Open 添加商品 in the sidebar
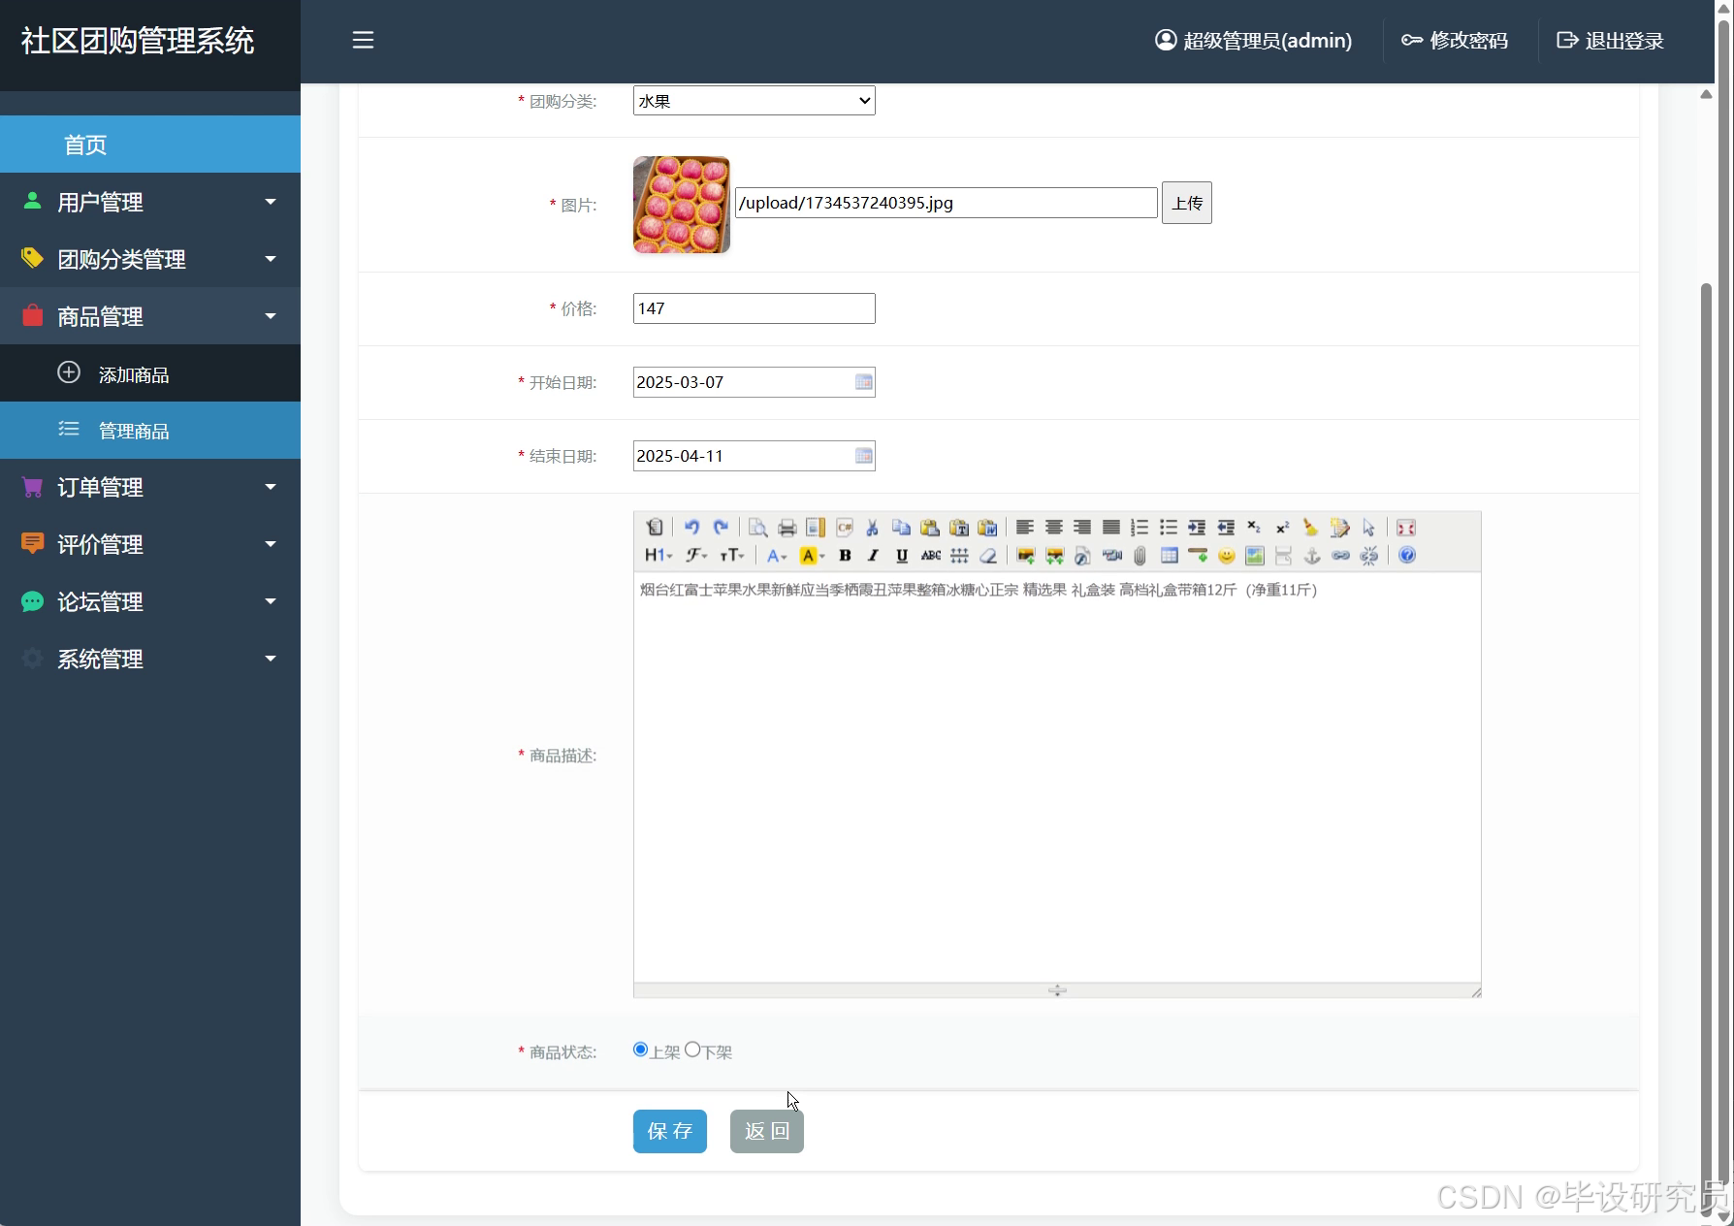 (x=150, y=373)
